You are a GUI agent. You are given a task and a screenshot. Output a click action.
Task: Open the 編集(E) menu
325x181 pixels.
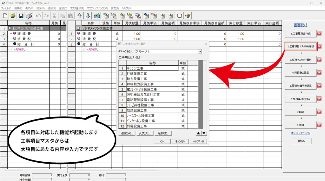click(x=18, y=8)
